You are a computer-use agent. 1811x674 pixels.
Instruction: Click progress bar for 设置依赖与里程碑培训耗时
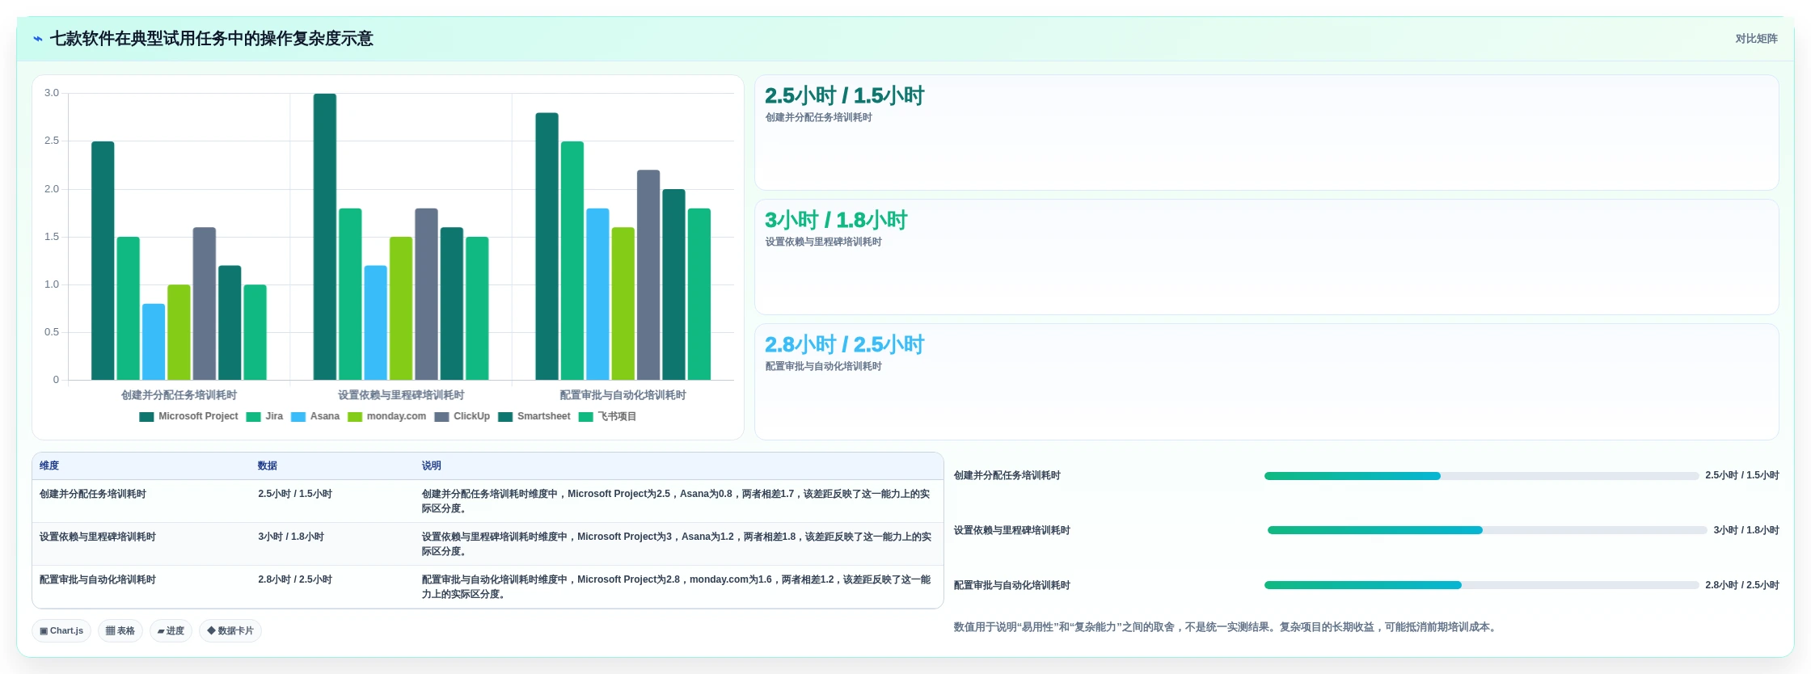point(1487,530)
